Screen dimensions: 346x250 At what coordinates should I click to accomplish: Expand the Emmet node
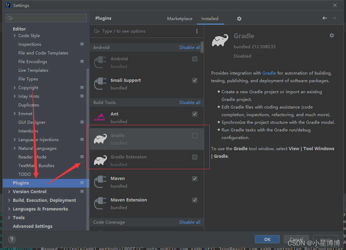click(x=15, y=113)
